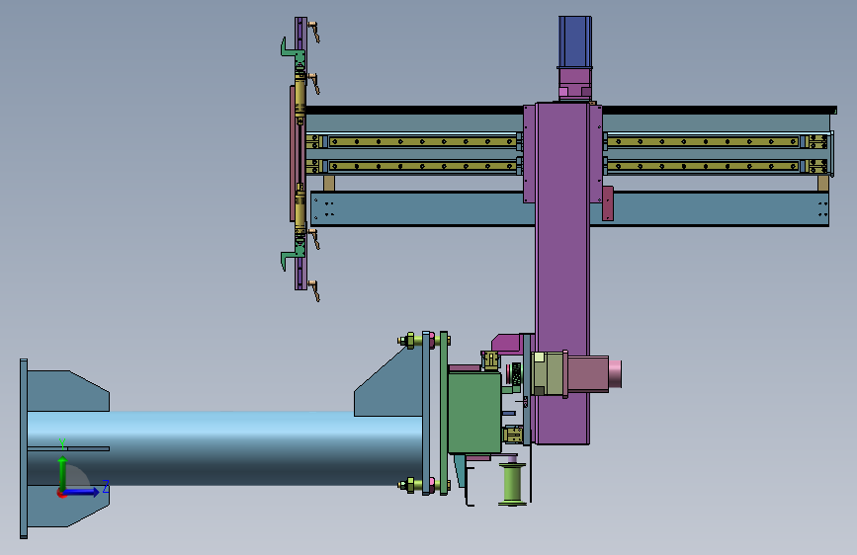
Task: Select the upper yellow flange bolt
Action: click(424, 341)
